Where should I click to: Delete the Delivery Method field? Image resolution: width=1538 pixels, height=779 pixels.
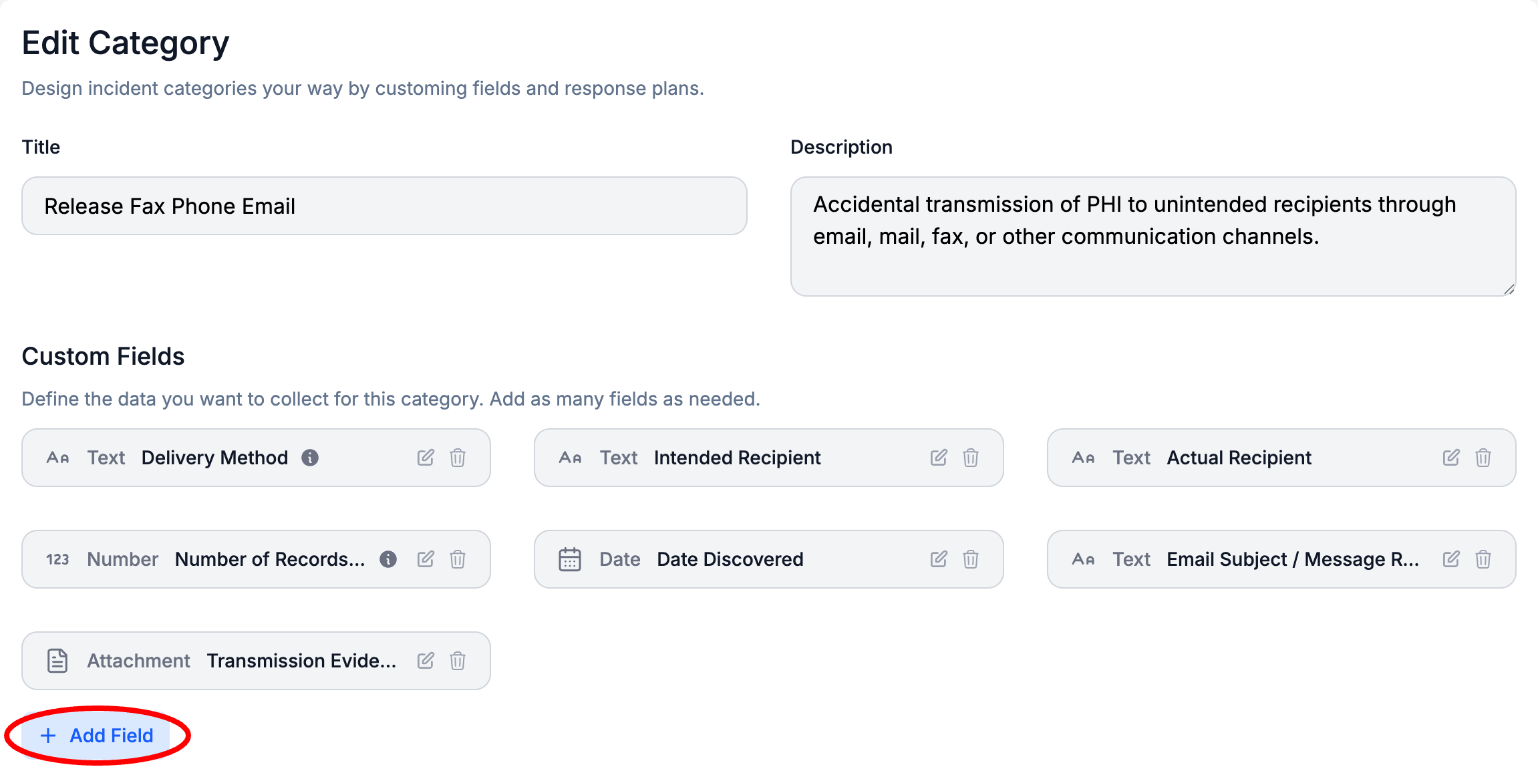click(x=458, y=458)
